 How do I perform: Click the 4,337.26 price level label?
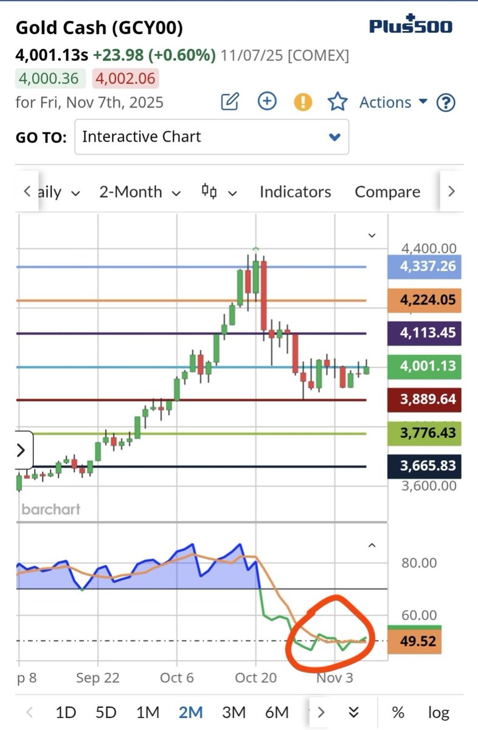(424, 266)
